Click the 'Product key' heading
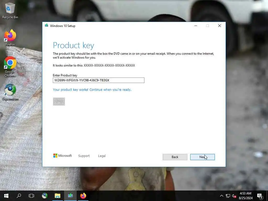The width and height of the screenshot is (268, 201). click(74, 45)
